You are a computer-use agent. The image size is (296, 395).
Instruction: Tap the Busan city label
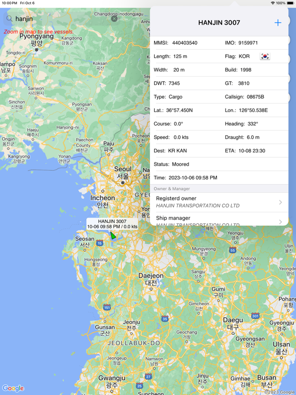(267, 381)
